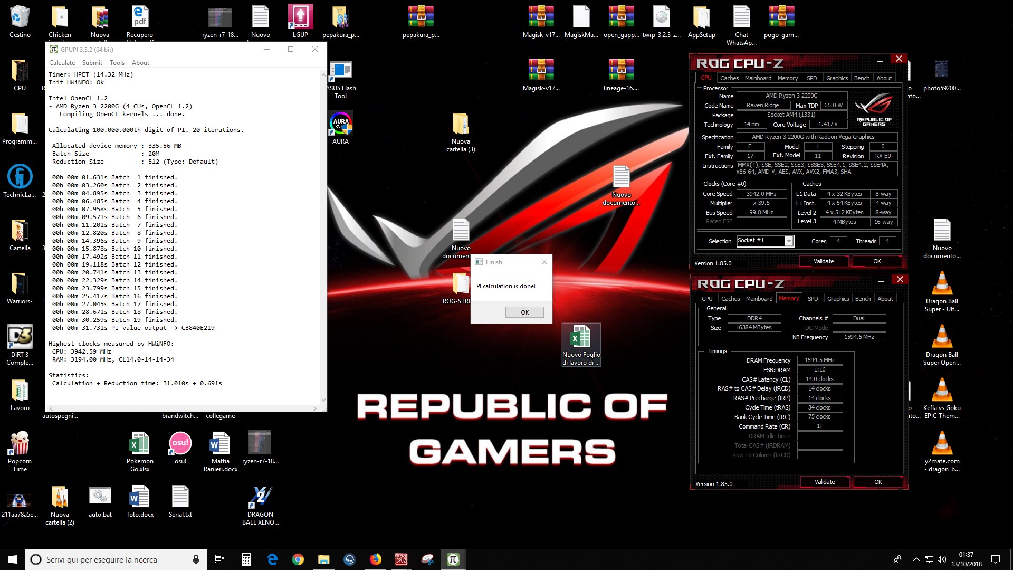Show hidden system tray icons
Screen dimensions: 1013x570
tap(916, 559)
